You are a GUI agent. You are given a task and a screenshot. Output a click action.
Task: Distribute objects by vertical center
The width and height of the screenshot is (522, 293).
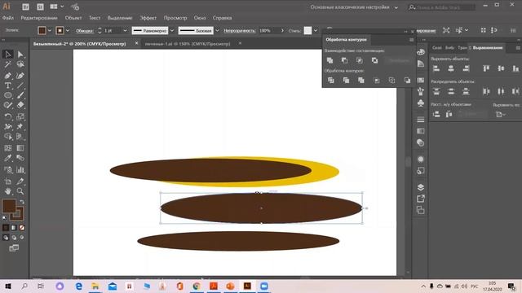point(451,91)
